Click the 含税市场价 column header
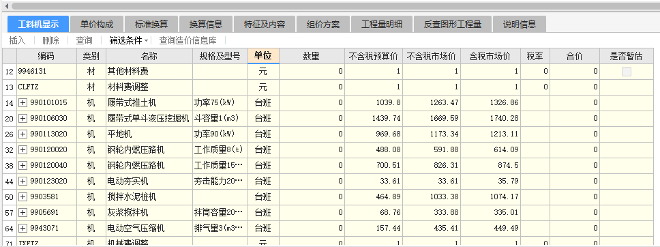This screenshot has width=660, height=247. coord(491,56)
